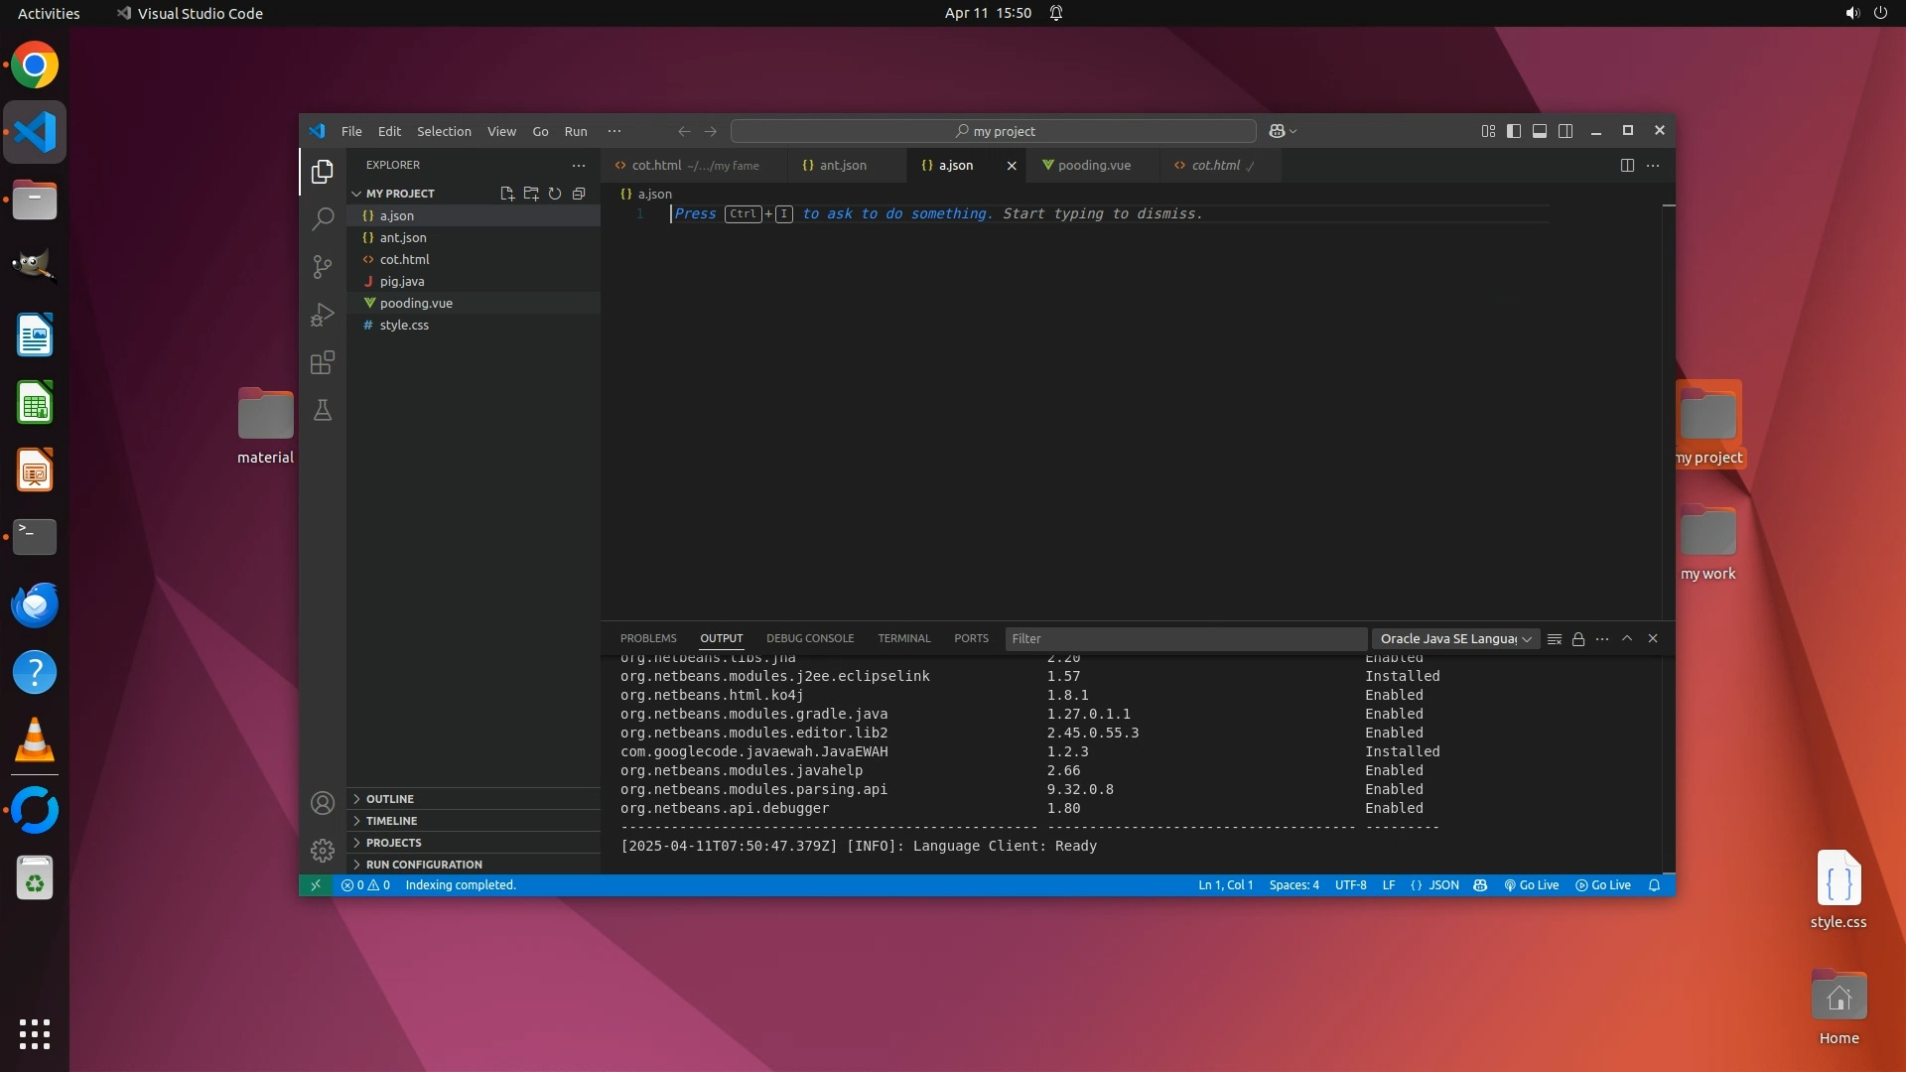
Task: Open the Extensions view
Action: tap(323, 362)
